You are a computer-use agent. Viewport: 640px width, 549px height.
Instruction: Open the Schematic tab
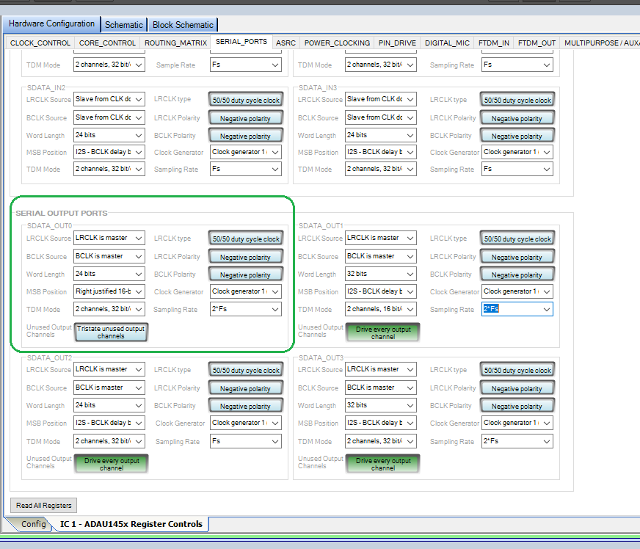click(124, 25)
